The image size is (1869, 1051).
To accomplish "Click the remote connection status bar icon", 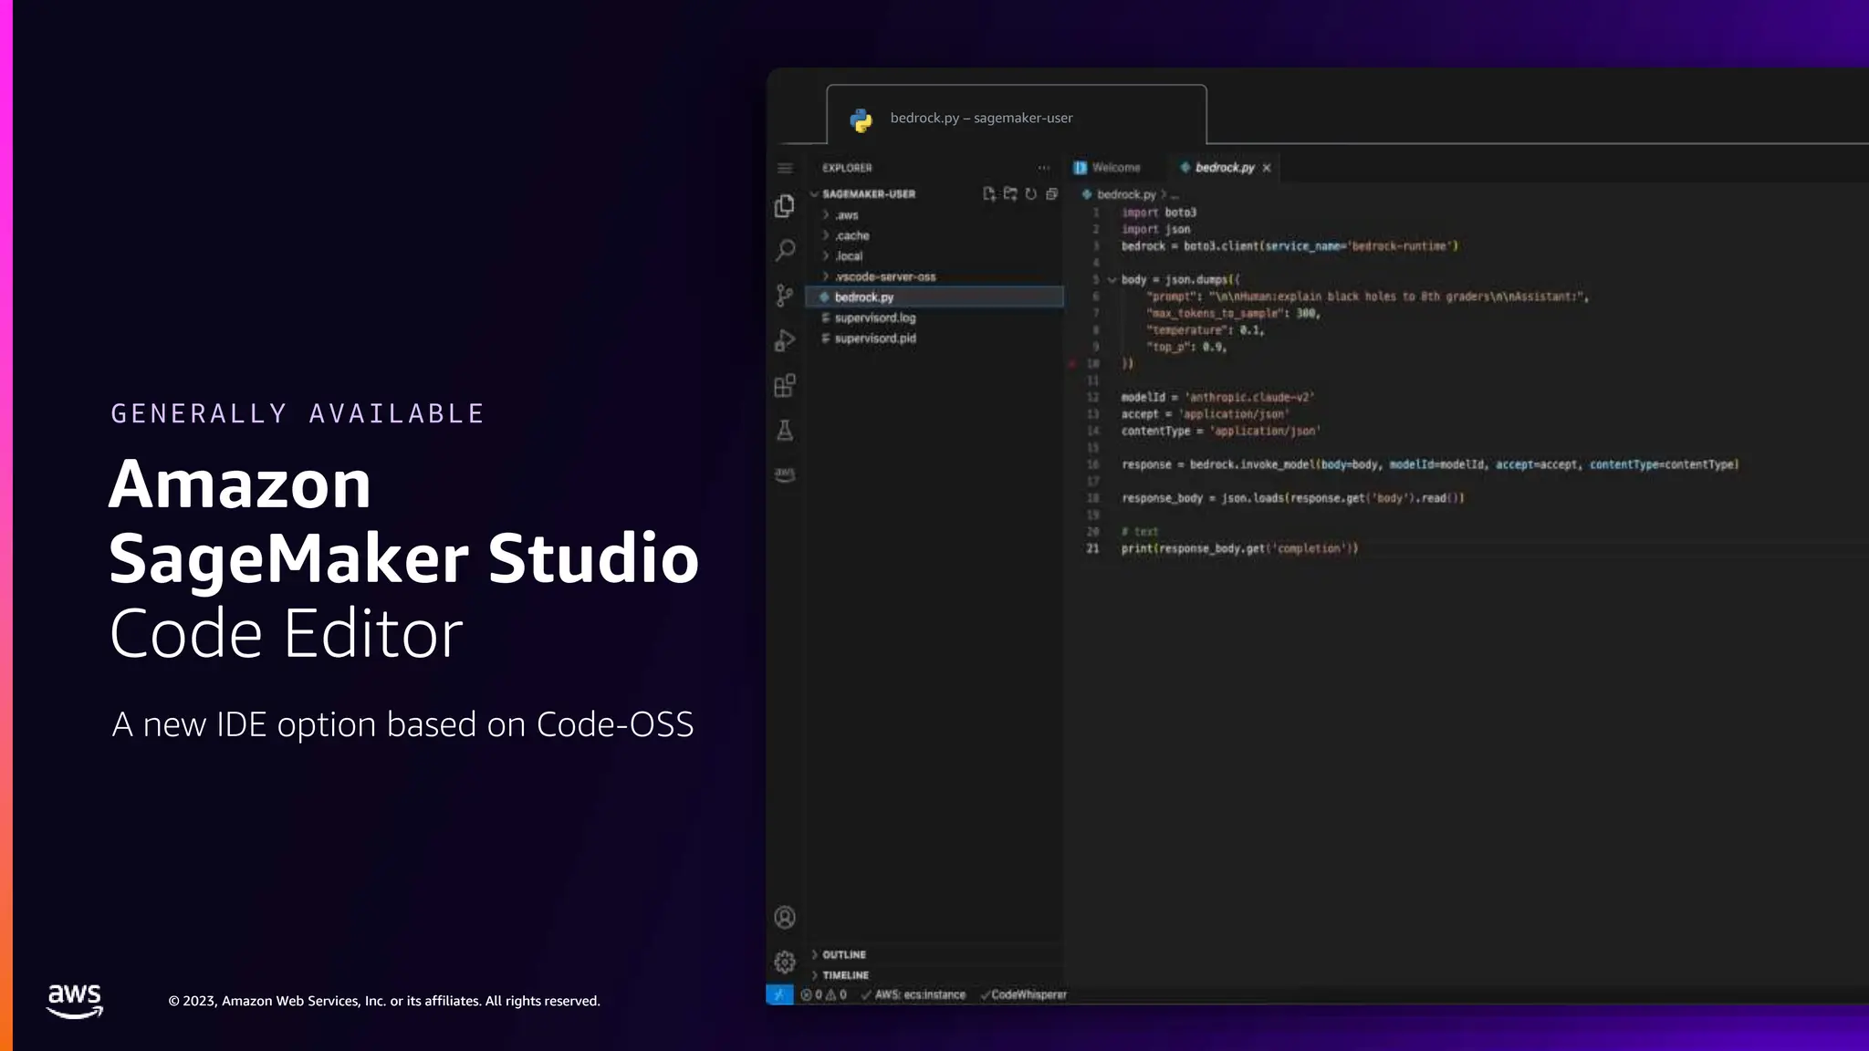I will pyautogui.click(x=779, y=995).
